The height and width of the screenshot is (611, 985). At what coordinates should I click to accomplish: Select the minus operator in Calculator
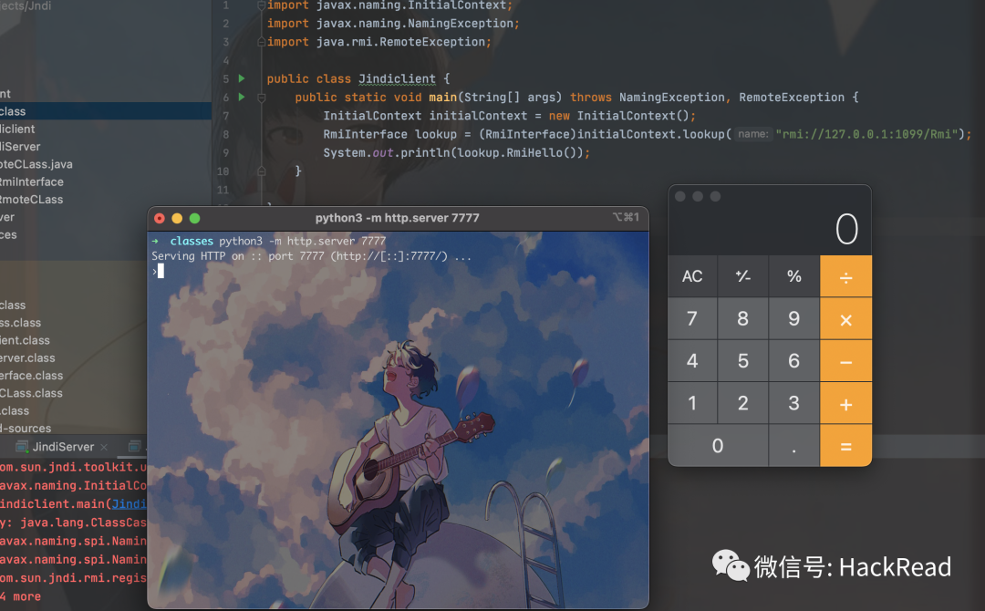point(845,361)
